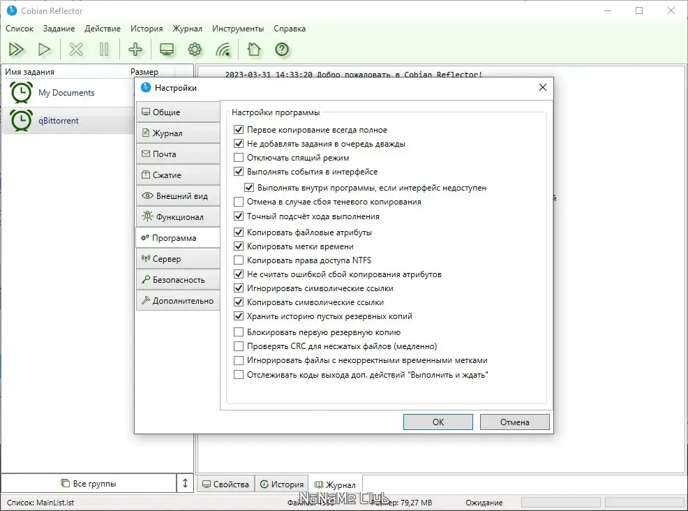The width and height of the screenshot is (688, 511).
Task: Open the Действие menu
Action: 103,29
